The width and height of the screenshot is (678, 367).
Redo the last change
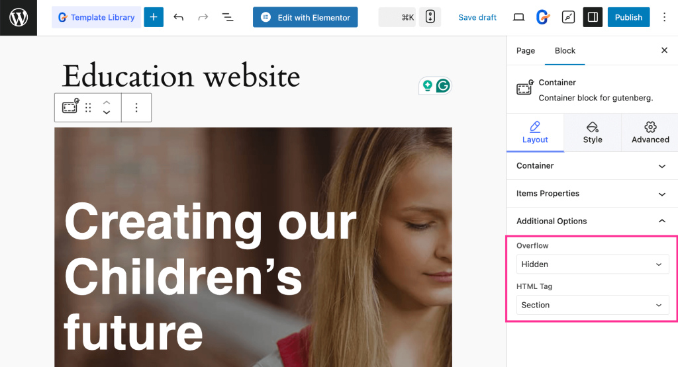coord(203,17)
